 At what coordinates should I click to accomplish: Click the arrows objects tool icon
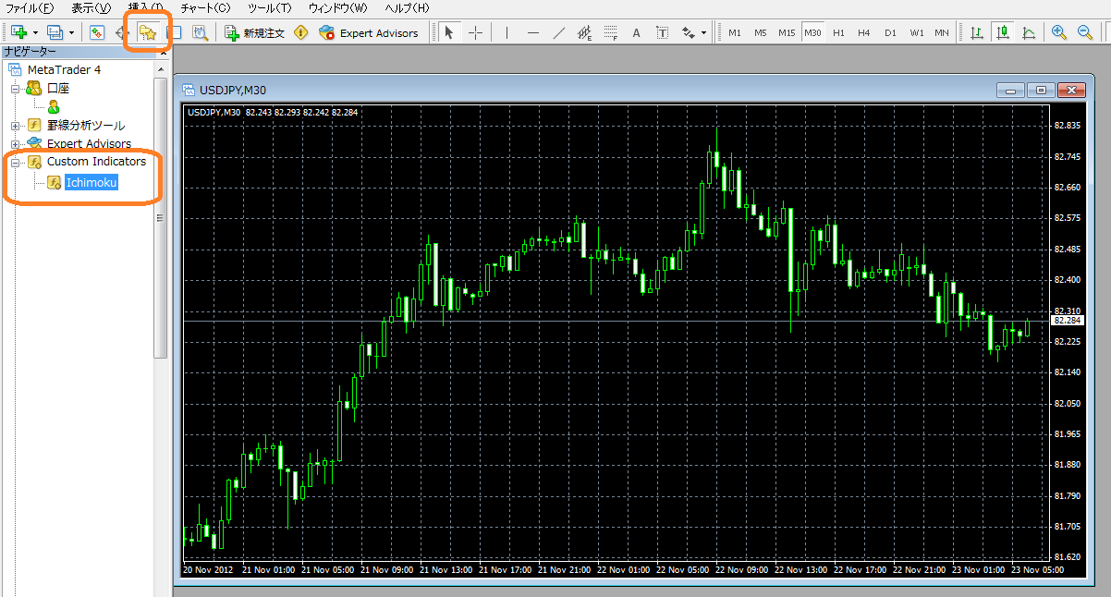click(x=688, y=32)
